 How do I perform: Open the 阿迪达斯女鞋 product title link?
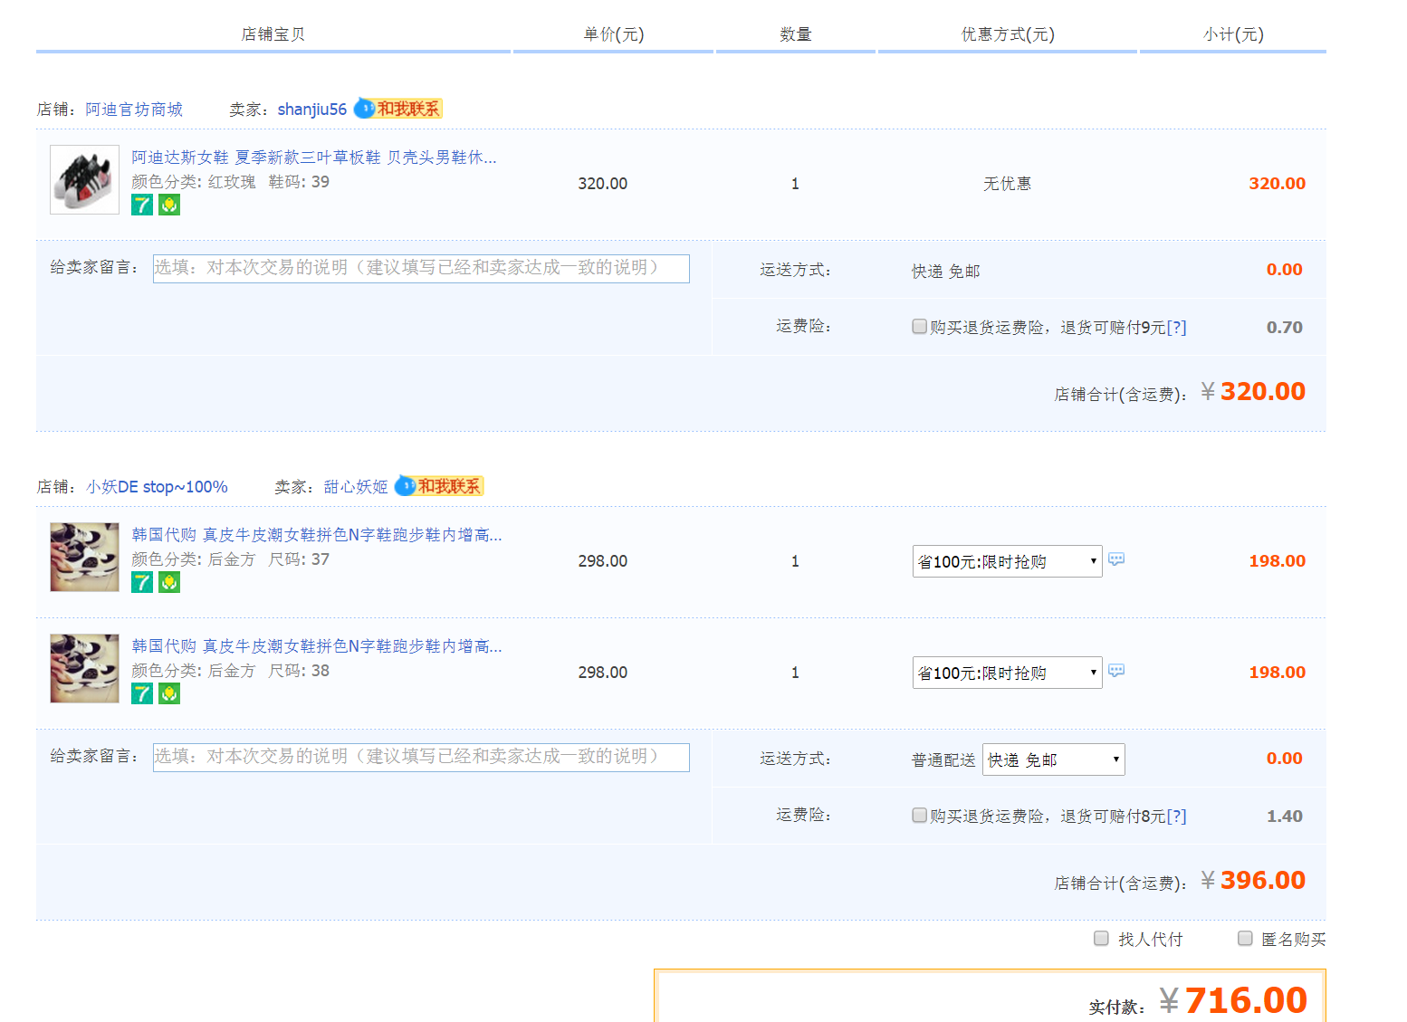click(313, 158)
